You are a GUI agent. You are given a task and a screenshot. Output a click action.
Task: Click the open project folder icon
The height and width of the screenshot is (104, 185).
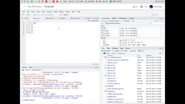pos(28,15)
